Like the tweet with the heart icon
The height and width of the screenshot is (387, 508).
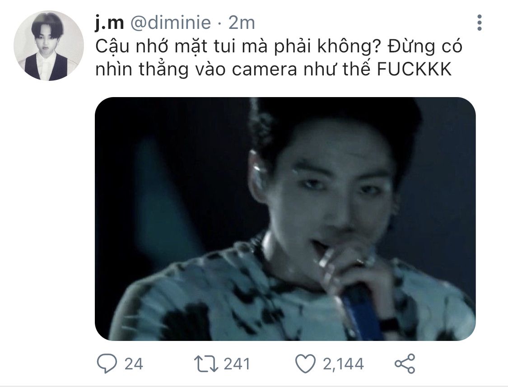[305, 364]
